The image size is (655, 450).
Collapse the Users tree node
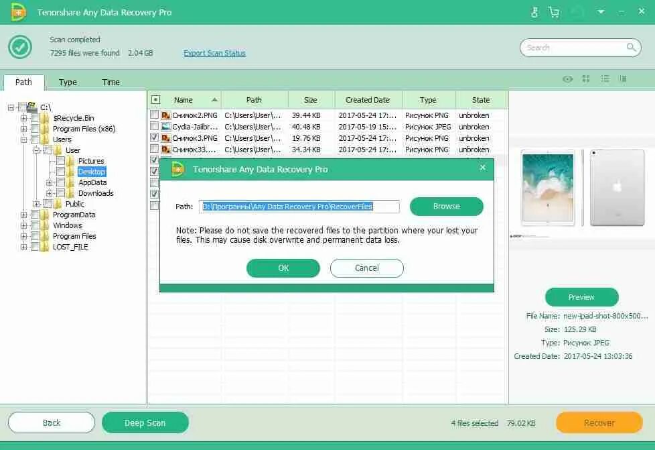click(x=24, y=139)
